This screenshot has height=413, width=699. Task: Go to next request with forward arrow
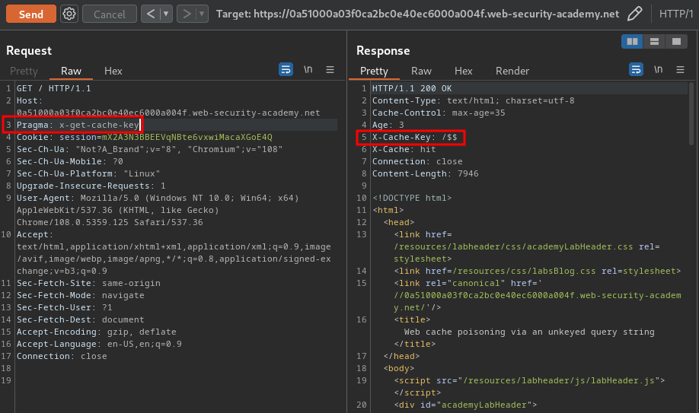[x=187, y=14]
